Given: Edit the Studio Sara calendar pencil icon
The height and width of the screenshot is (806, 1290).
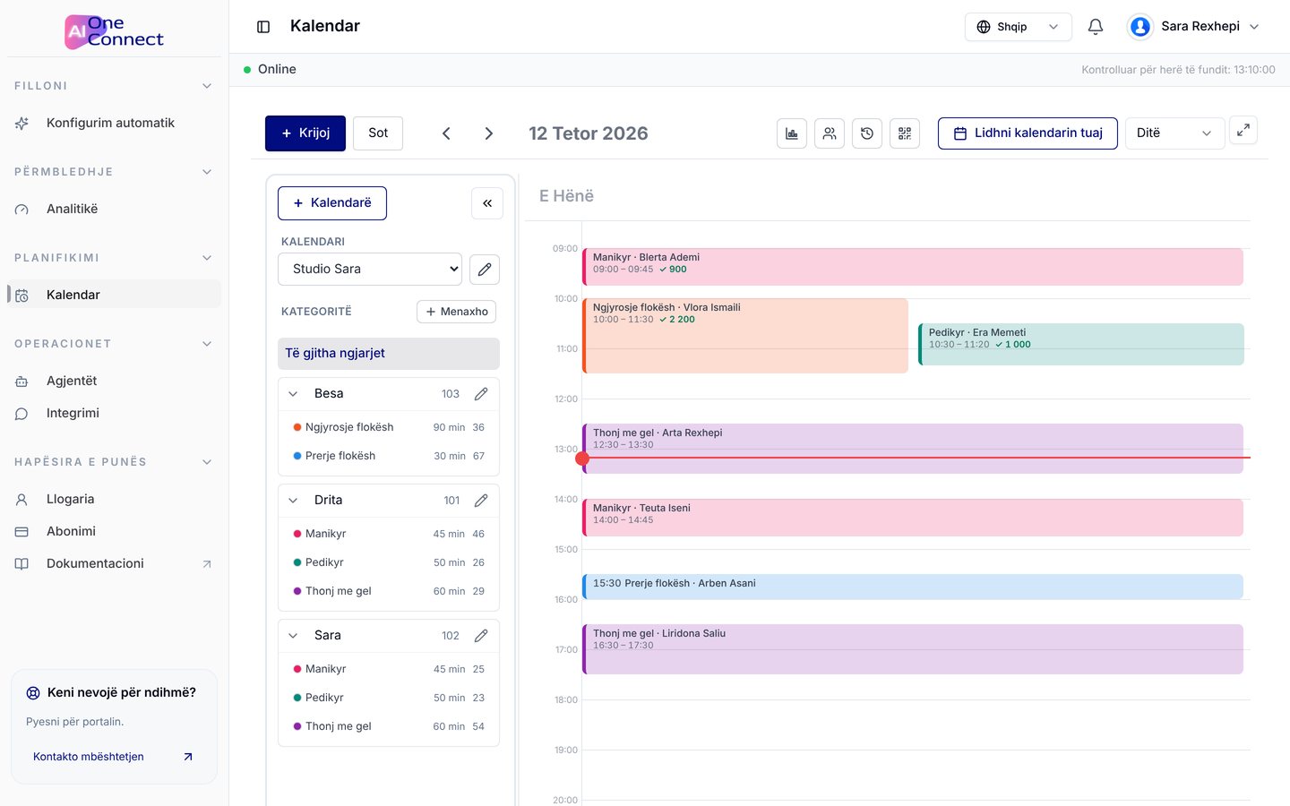Looking at the screenshot, I should (x=485, y=269).
